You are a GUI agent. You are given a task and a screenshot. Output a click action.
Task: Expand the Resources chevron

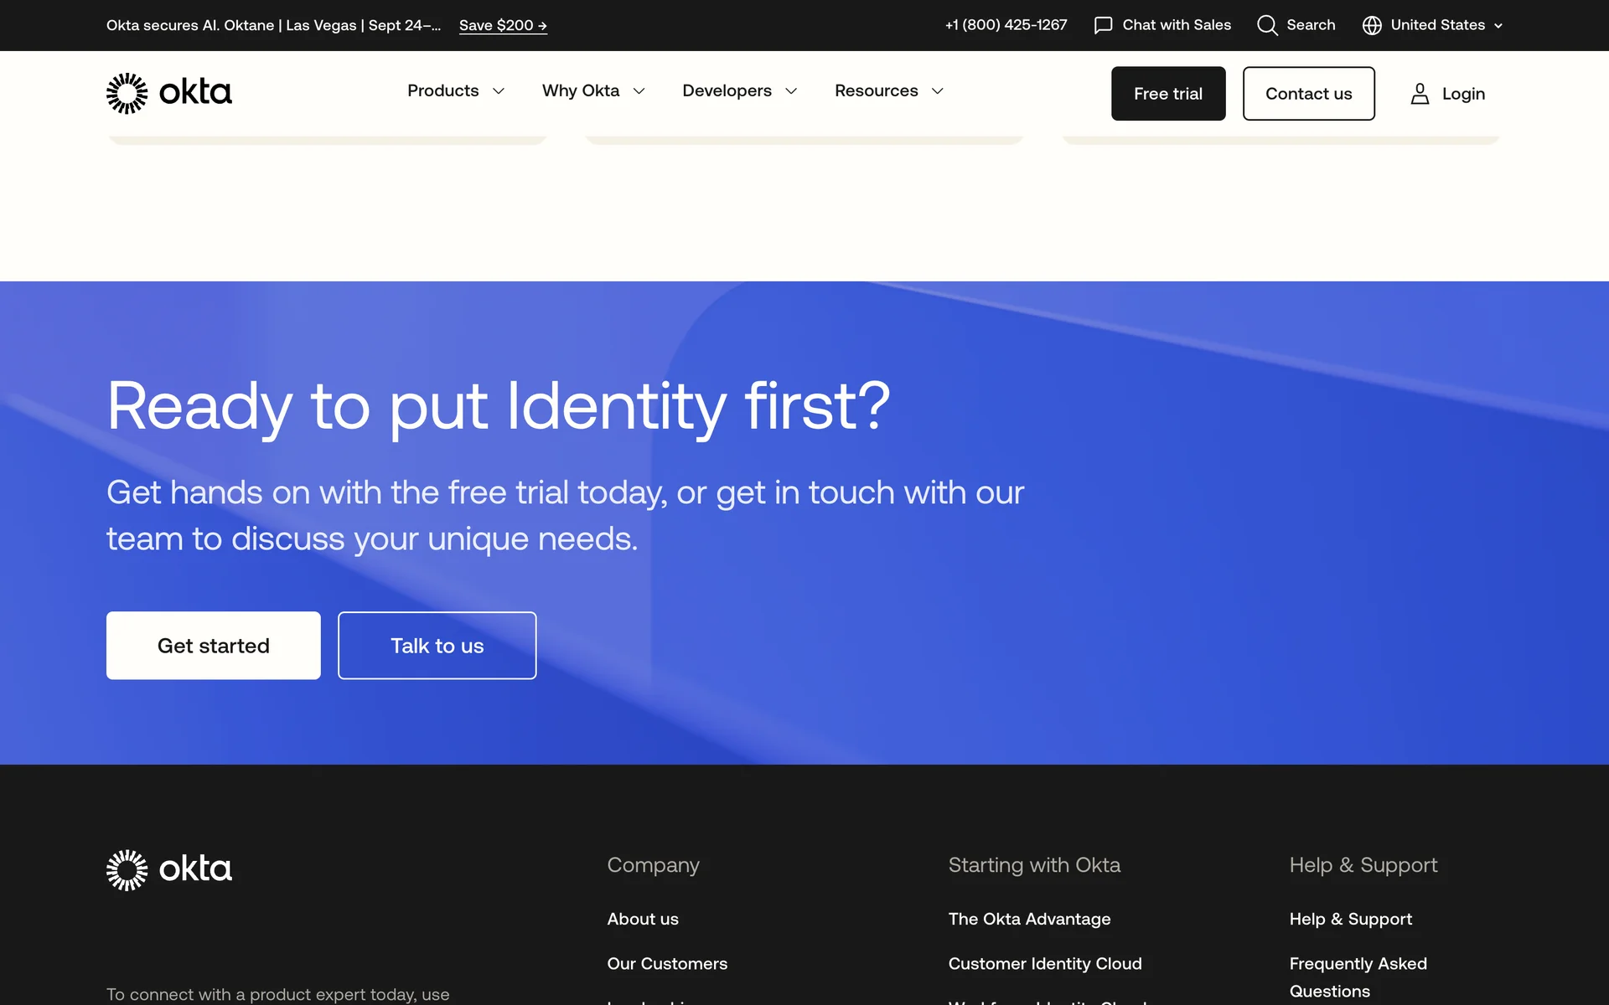point(938,91)
